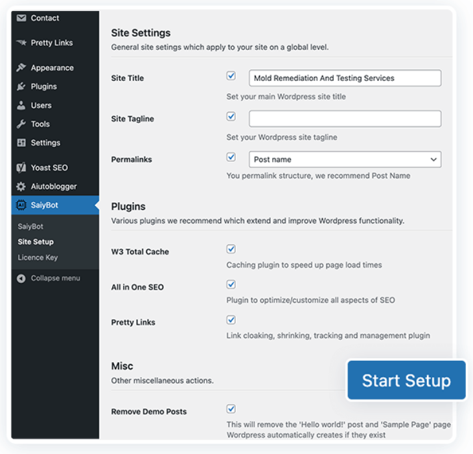
Task: Open the Aiutoblogger menu
Action: click(x=55, y=187)
